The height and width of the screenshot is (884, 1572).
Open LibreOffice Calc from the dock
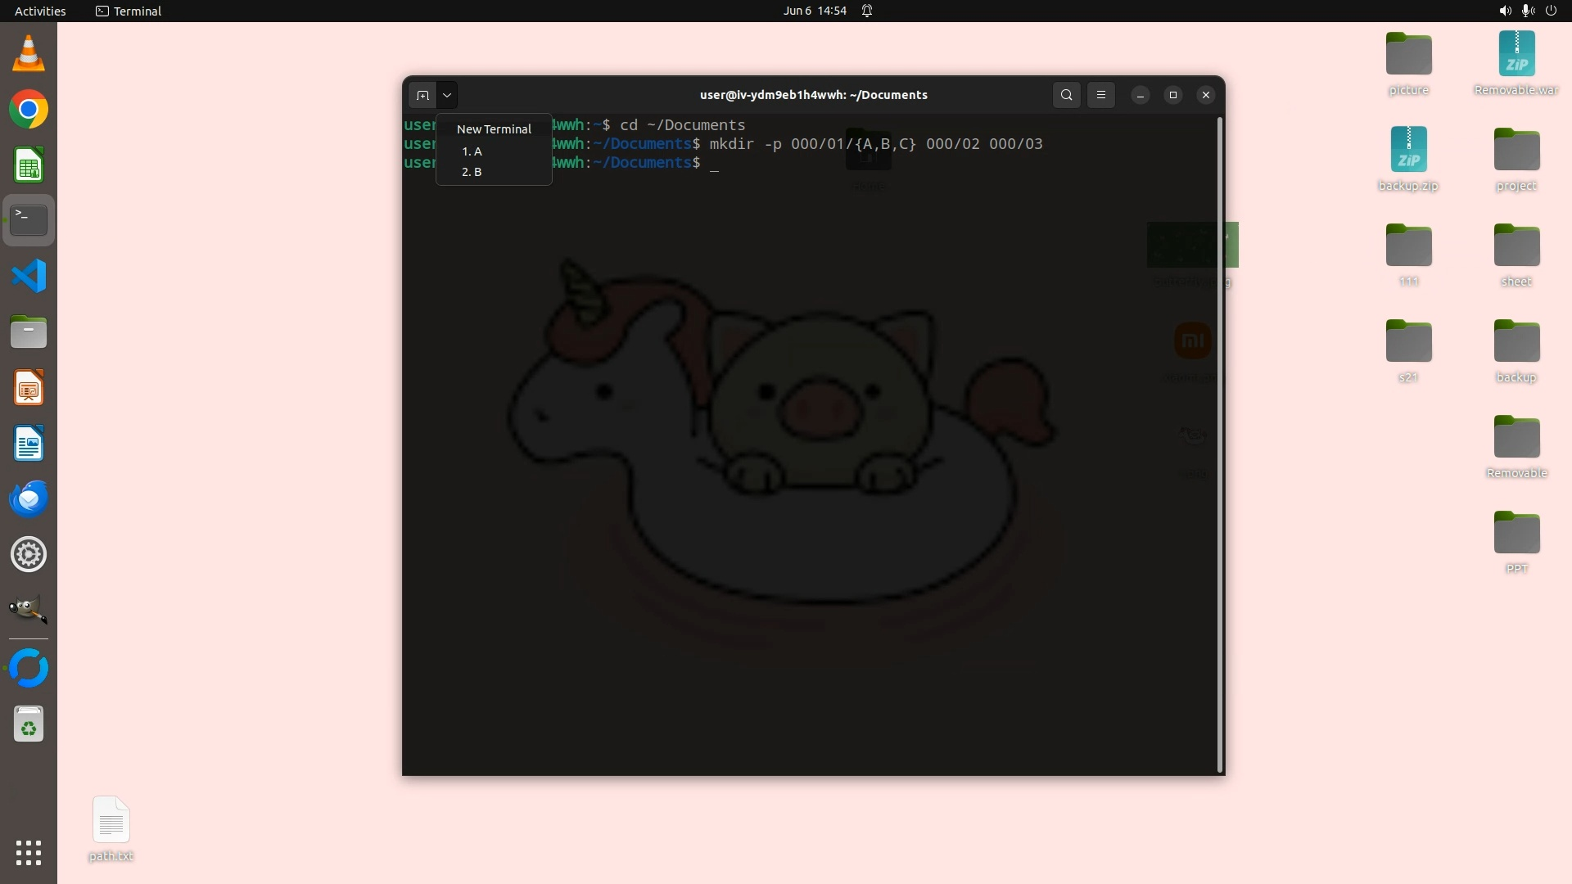(x=29, y=166)
